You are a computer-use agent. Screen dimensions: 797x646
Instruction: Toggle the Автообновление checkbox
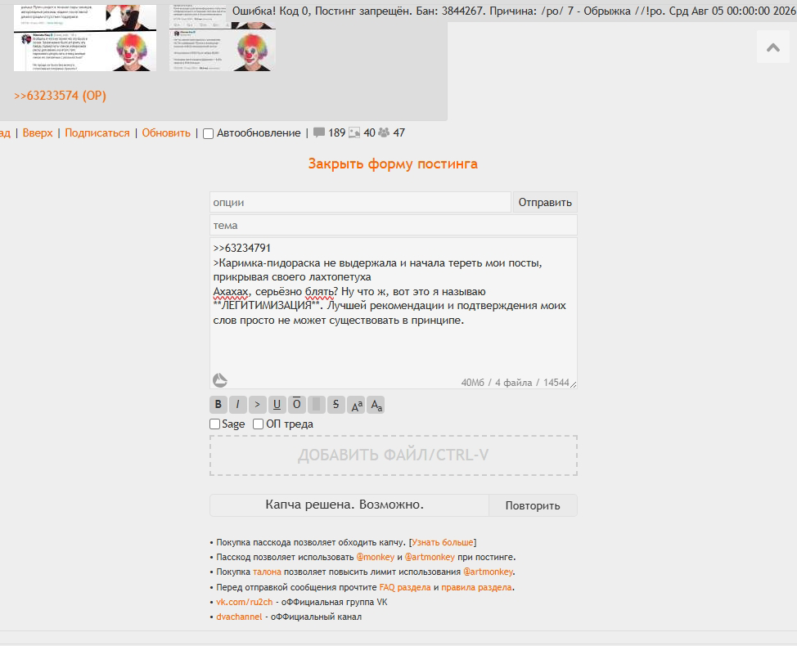[208, 133]
